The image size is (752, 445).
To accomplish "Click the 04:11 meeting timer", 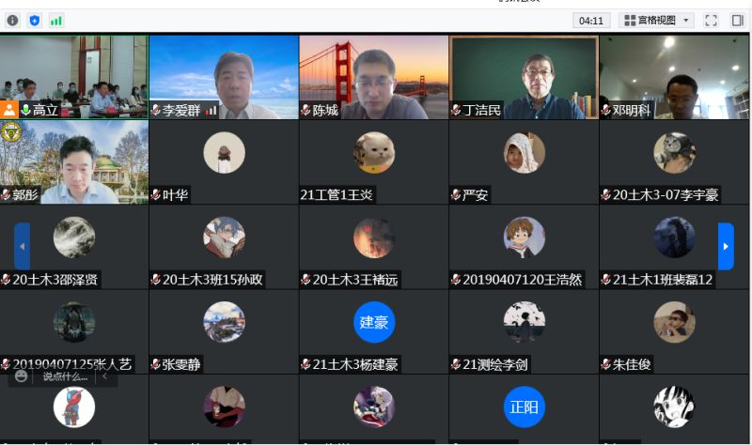I will pyautogui.click(x=591, y=20).
